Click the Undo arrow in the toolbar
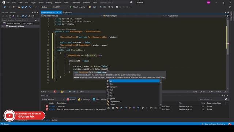Viewport: 234px width, 132px height. tap(30, 7)
